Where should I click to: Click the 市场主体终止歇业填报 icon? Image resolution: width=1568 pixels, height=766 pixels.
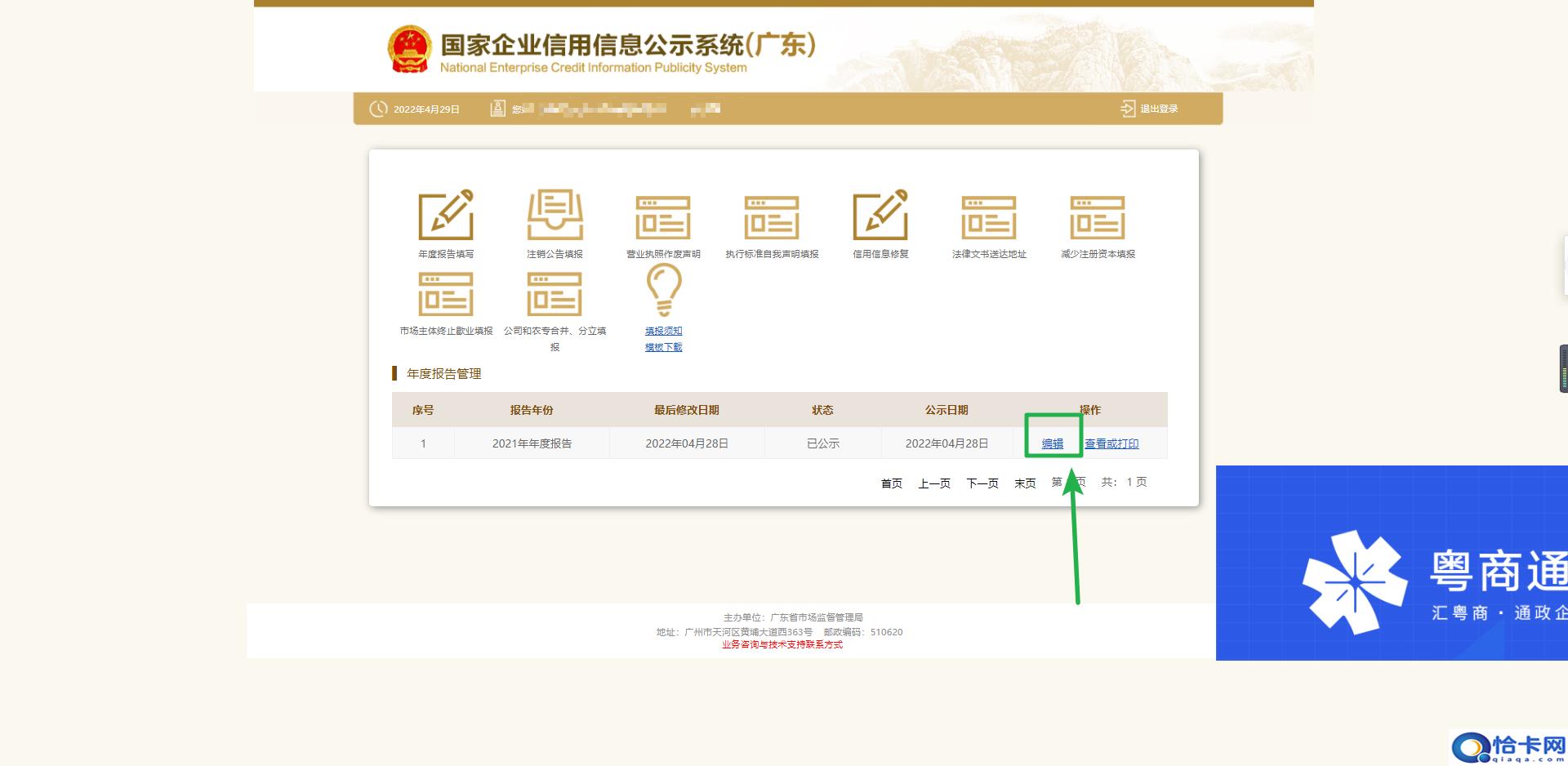[446, 294]
